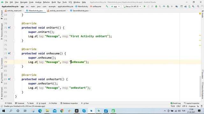
Task: Open Skype from the taskbar
Action: [84, 111]
